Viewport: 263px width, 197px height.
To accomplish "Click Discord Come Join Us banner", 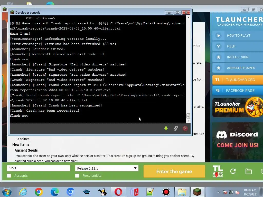I will pos(238,141).
